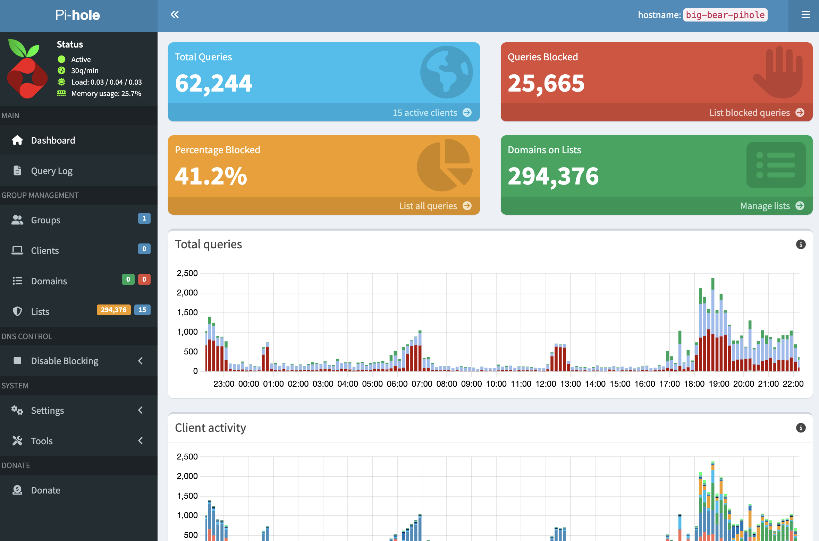The width and height of the screenshot is (819, 541).
Task: Click the laptop icon next to Clients
Action: 17,250
